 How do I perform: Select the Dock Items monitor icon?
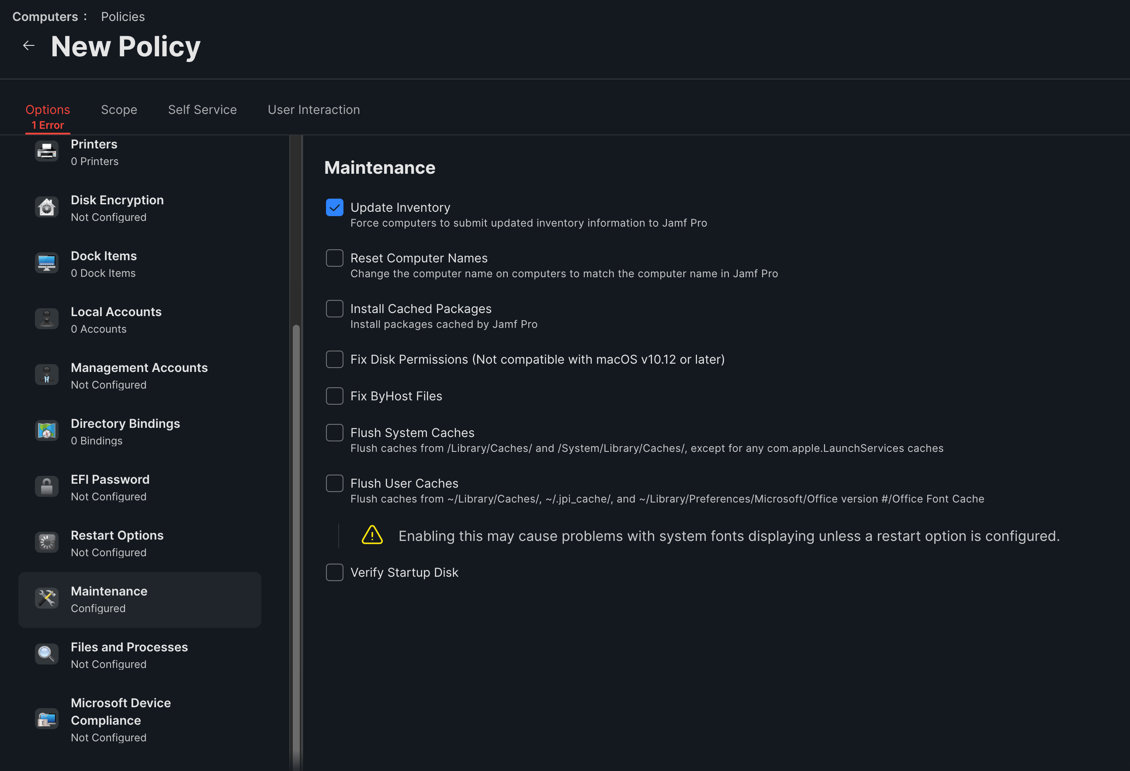[47, 263]
